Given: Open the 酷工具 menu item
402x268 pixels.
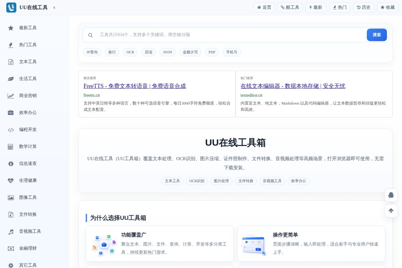Looking at the screenshot, I should [290, 7].
